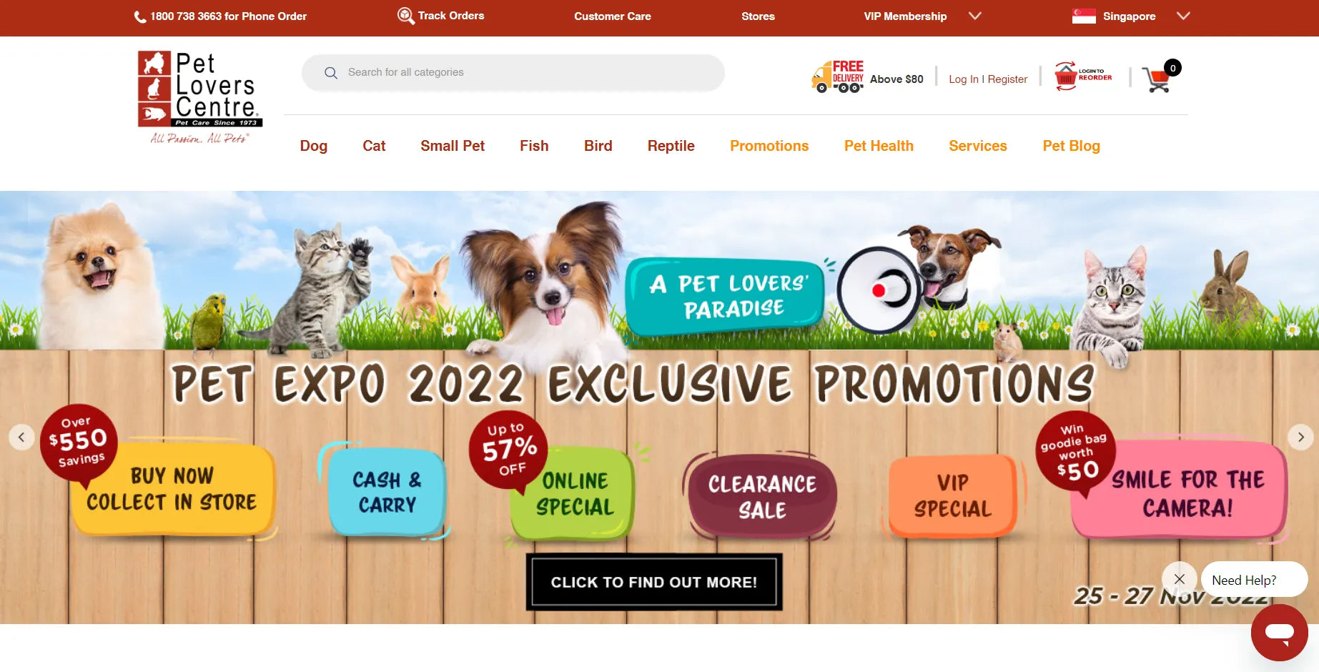This screenshot has height=672, width=1319.
Task: Expand the VIP Membership dropdown
Action: click(x=974, y=16)
